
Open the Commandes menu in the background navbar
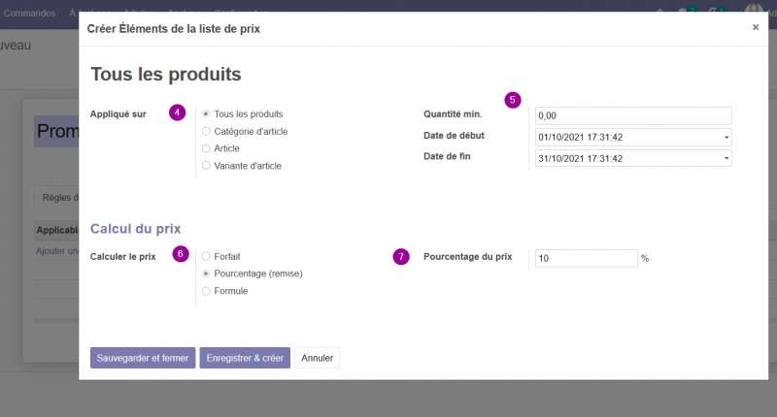(30, 13)
